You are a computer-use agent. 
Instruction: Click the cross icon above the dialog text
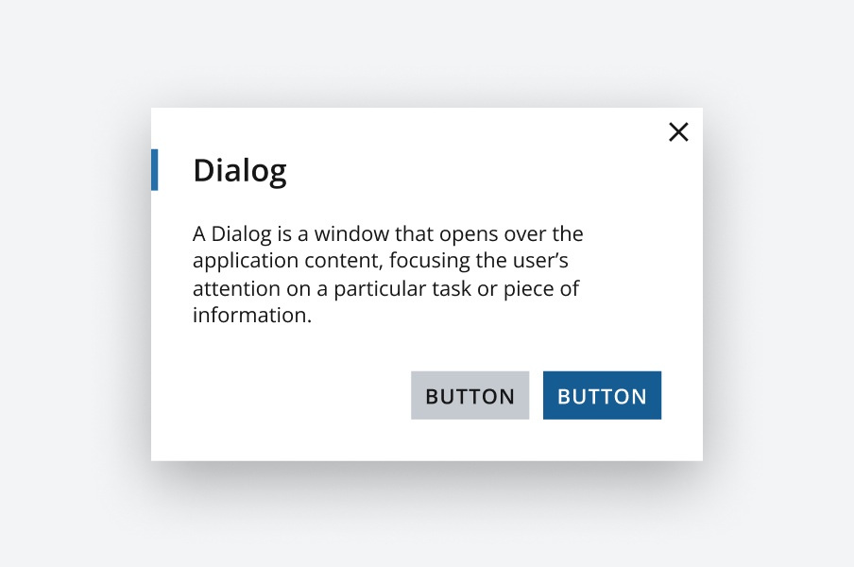click(678, 132)
